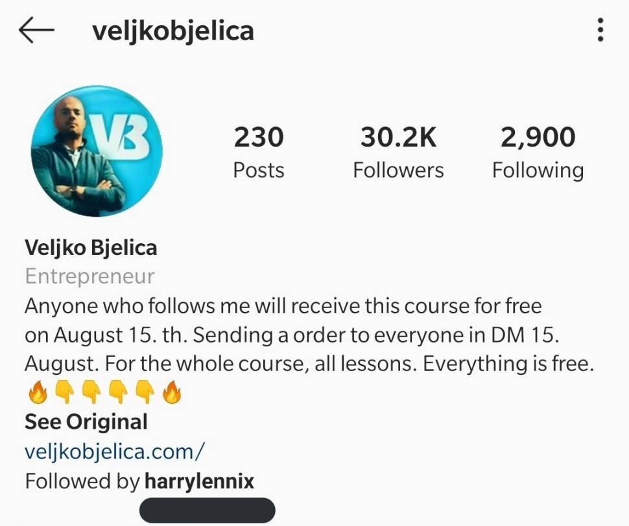Open the 30.2K Followers list

coord(398,152)
